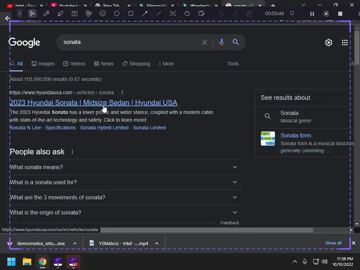Select Sonata Musical genre result
The width and height of the screenshot is (360, 270).
tap(304, 117)
